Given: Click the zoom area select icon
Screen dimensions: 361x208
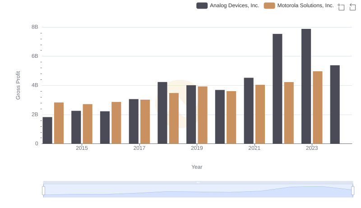Looking at the screenshot, I should coord(341,7).
